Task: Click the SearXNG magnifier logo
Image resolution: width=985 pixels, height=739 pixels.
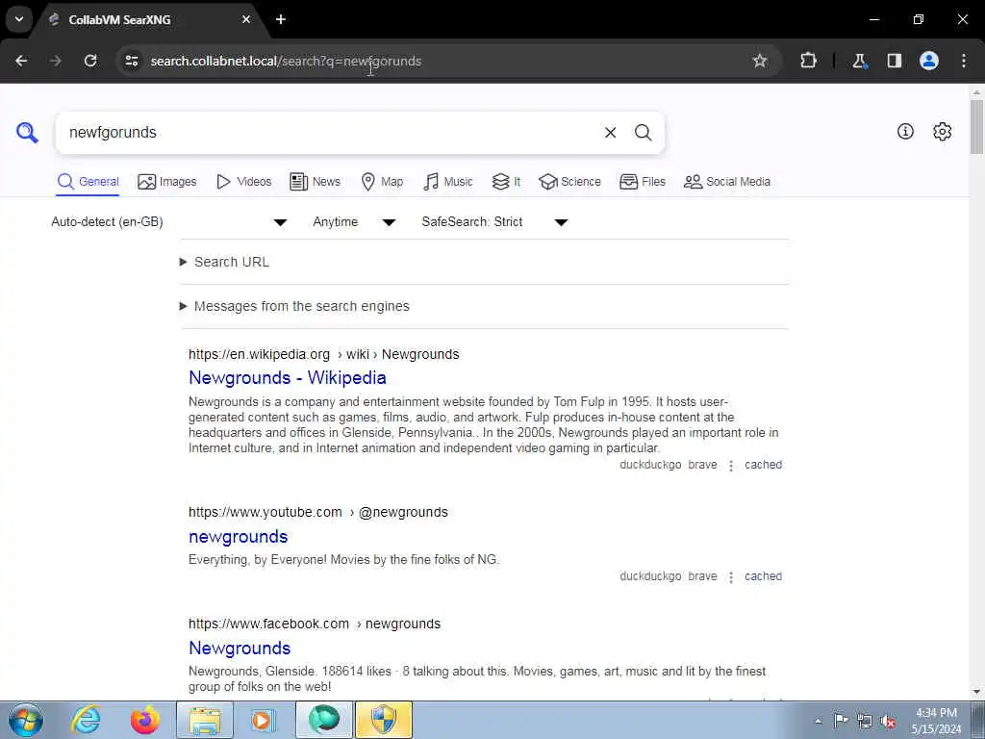Action: (27, 133)
